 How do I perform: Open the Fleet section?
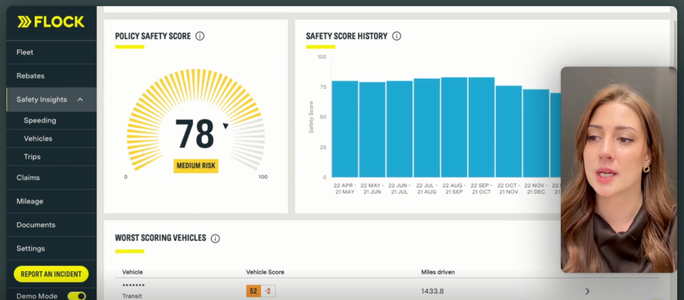[25, 52]
